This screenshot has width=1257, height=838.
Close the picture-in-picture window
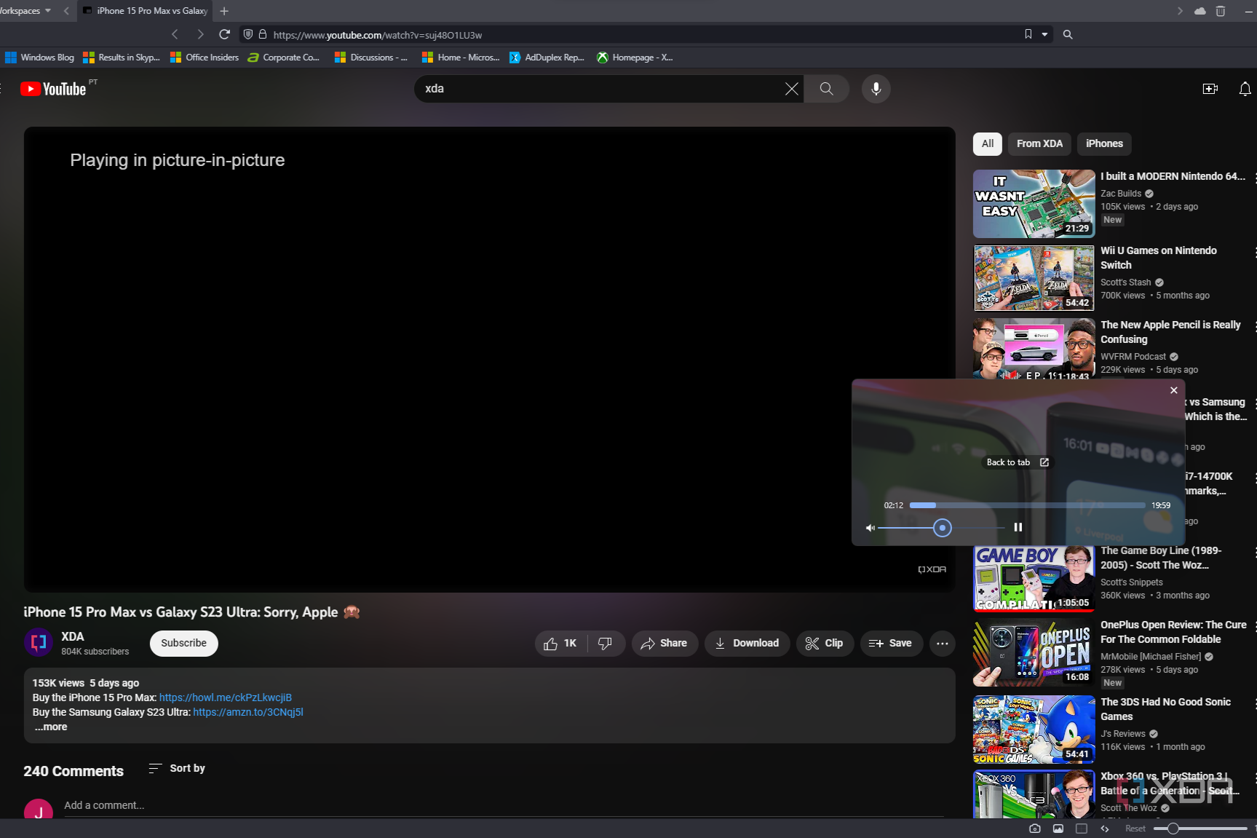pyautogui.click(x=1173, y=390)
